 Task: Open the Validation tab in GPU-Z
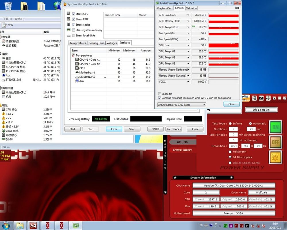pyautogui.click(x=191, y=8)
